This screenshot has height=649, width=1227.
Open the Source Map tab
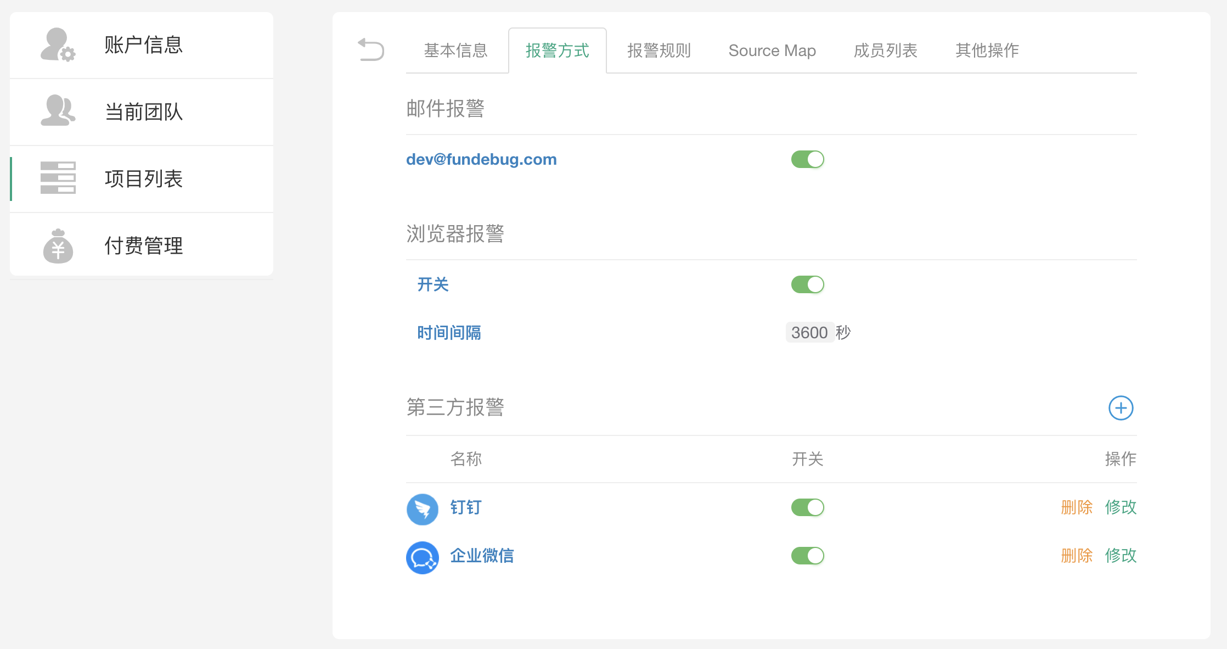[x=772, y=51]
